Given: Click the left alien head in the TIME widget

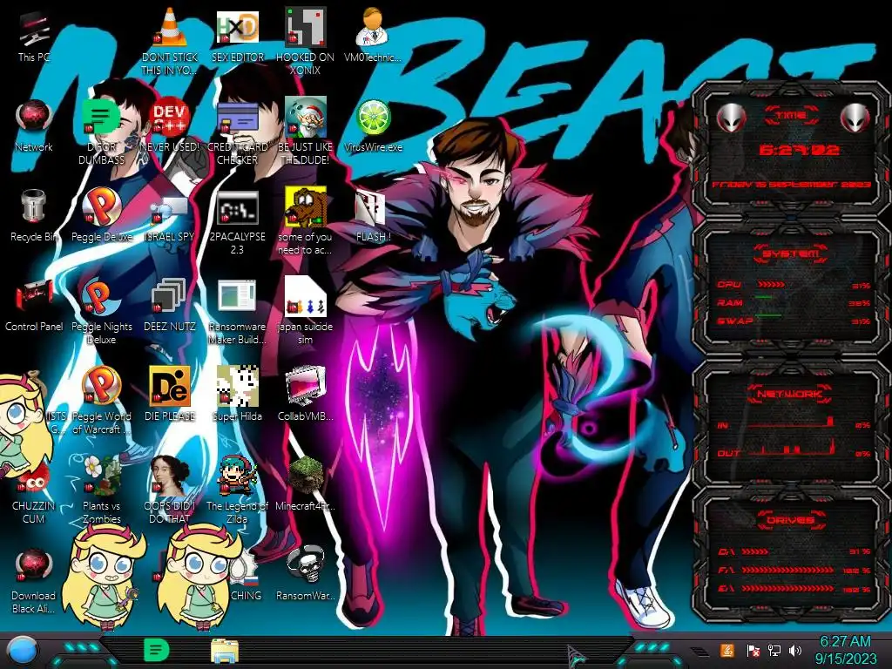Looking at the screenshot, I should [x=731, y=118].
